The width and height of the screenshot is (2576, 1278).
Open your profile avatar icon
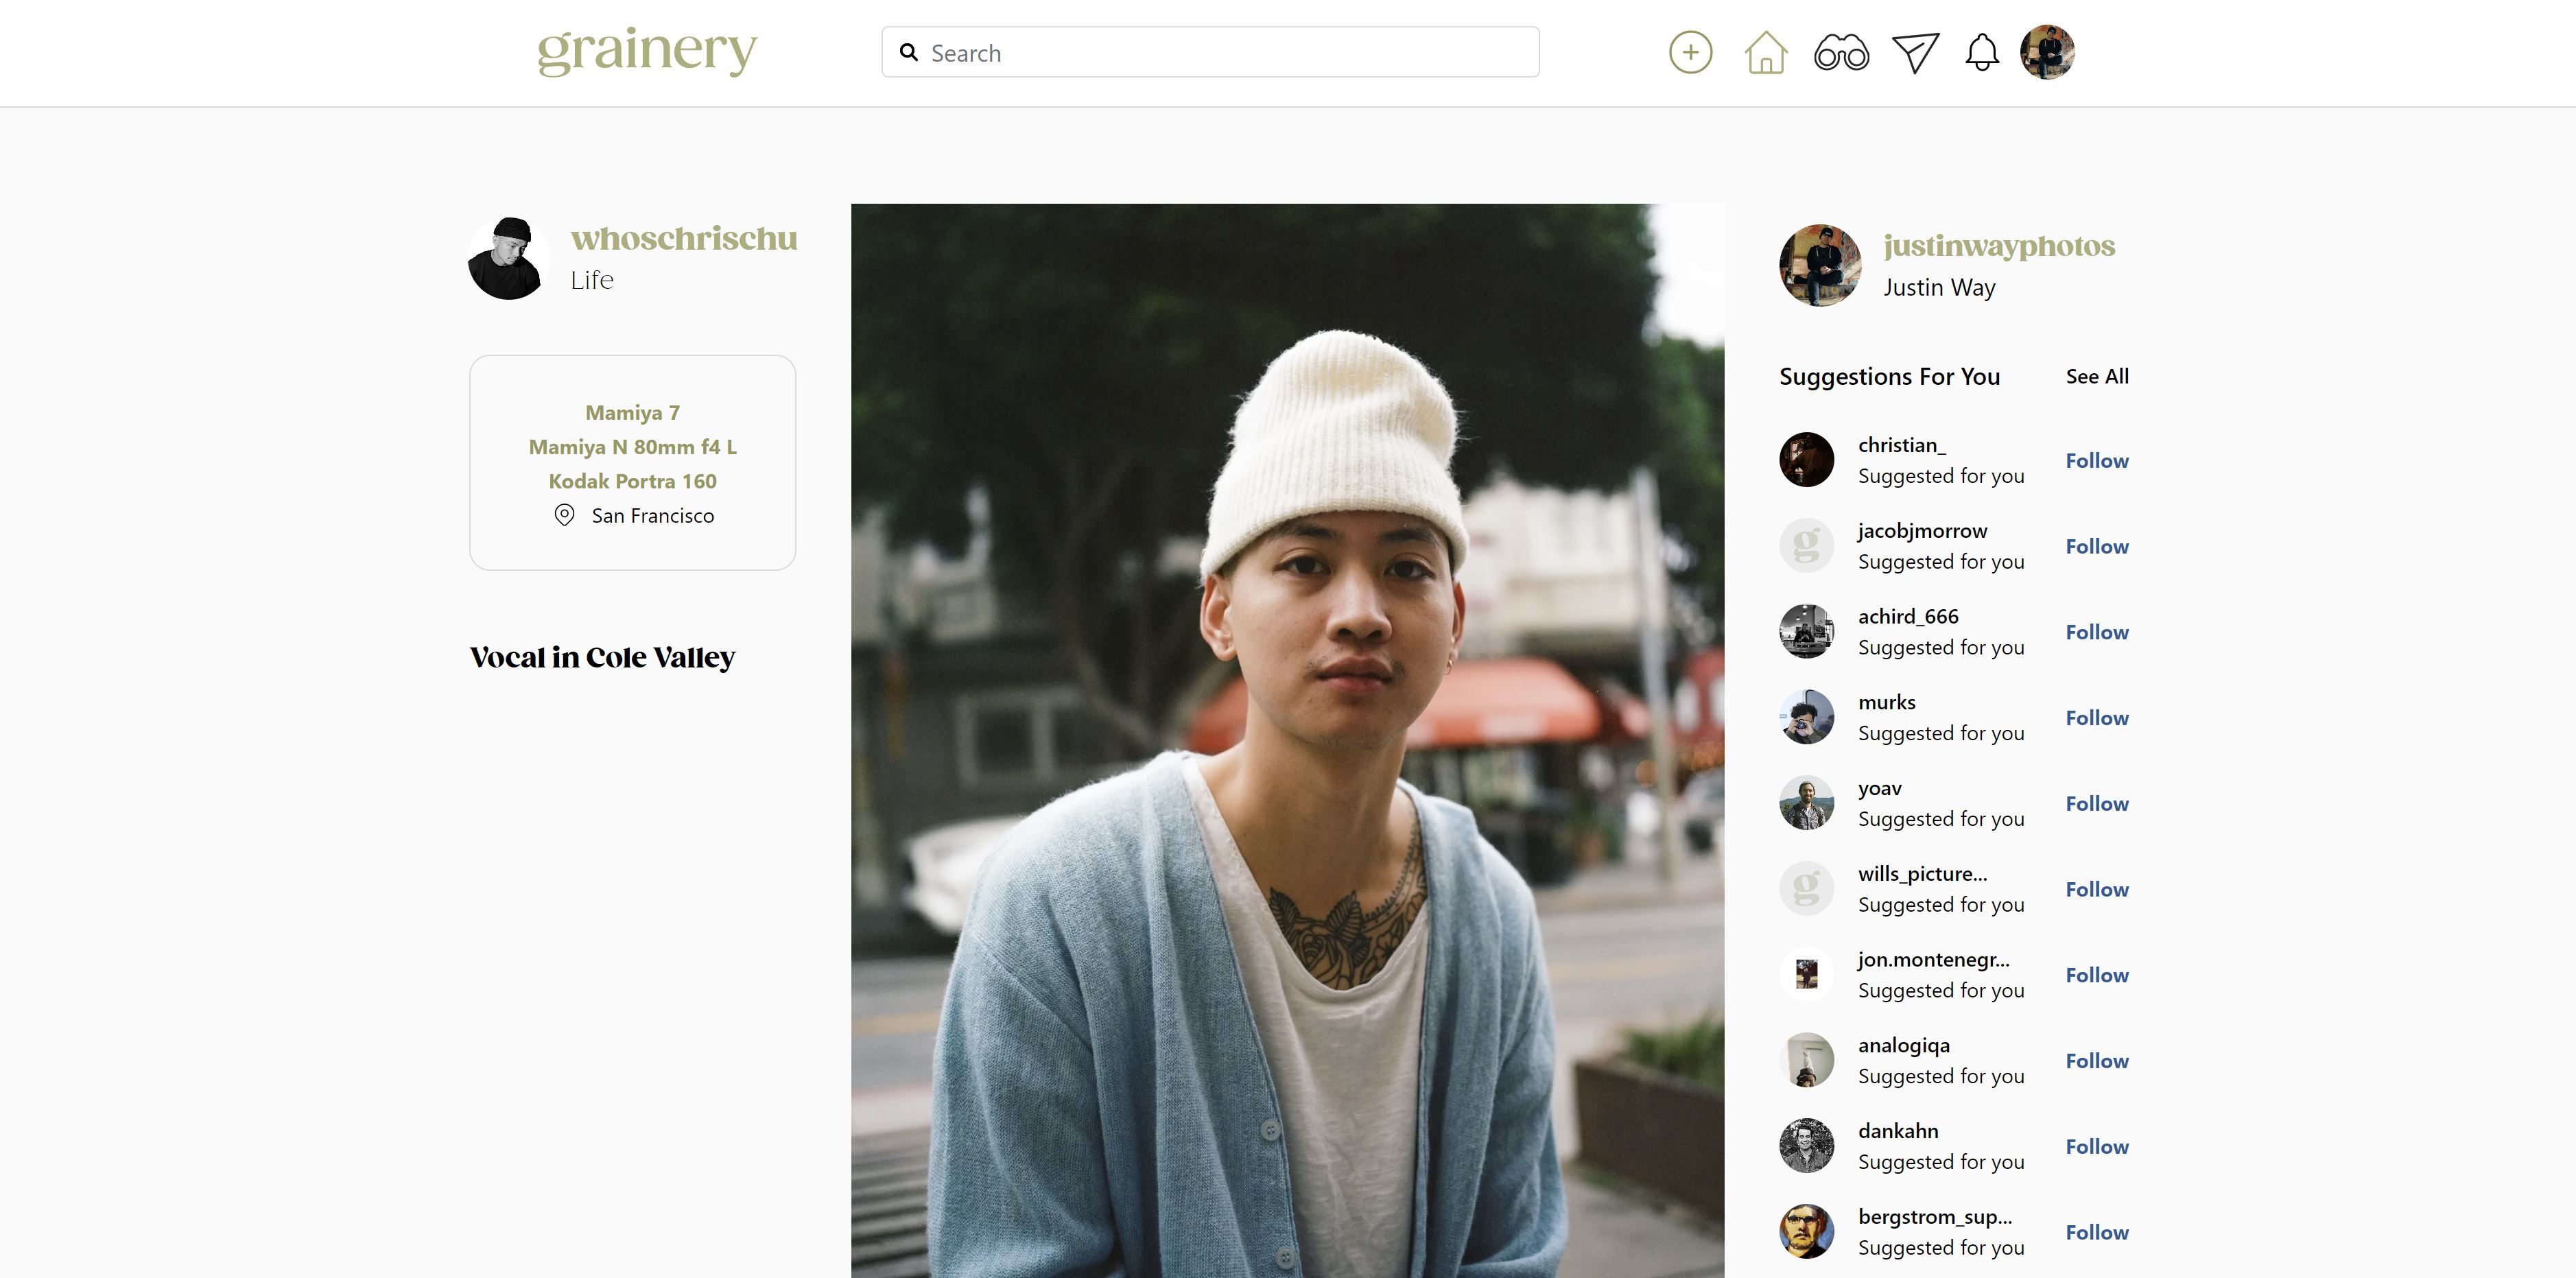pos(2047,51)
